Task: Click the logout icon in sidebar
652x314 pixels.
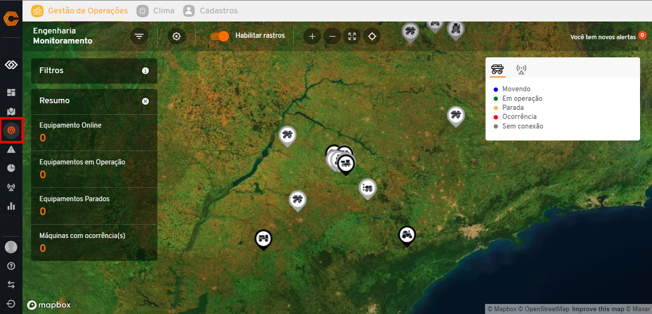Action: (11, 303)
